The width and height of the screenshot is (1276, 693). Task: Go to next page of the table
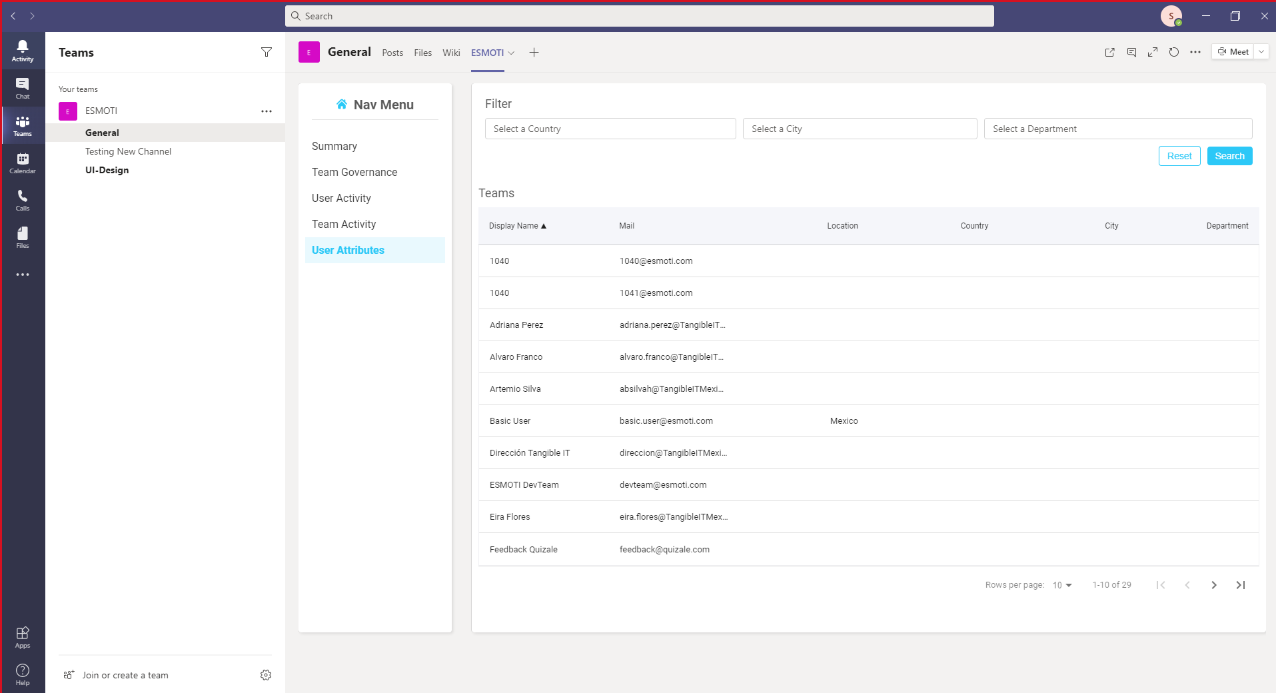pyautogui.click(x=1214, y=585)
